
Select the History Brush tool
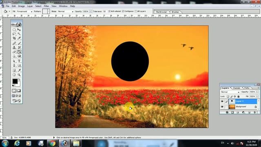pyautogui.click(x=19, y=48)
